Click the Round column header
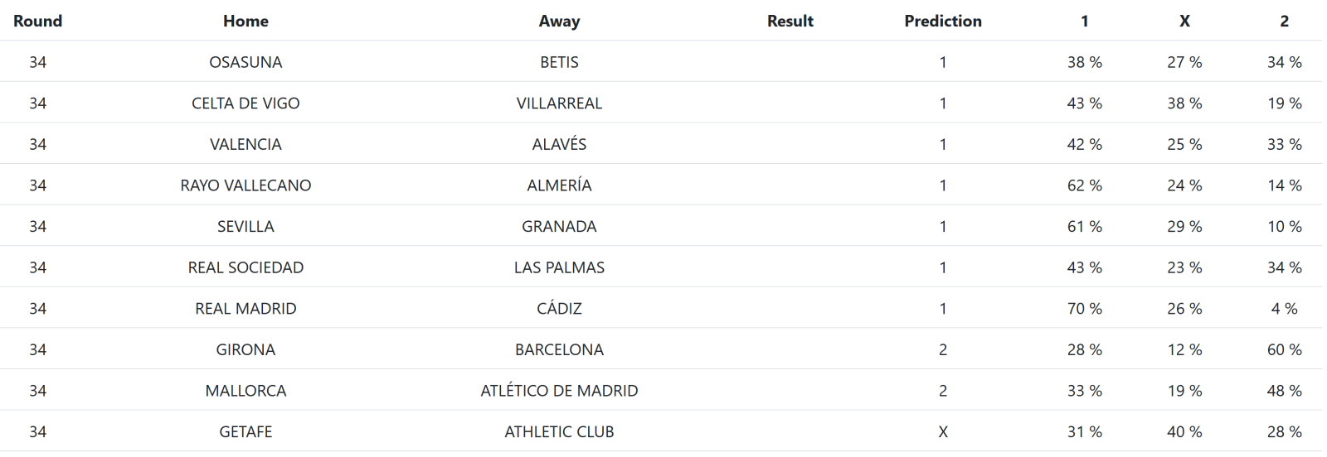 [x=37, y=21]
